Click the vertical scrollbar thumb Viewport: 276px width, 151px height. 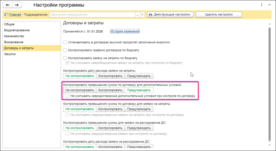click(x=269, y=84)
